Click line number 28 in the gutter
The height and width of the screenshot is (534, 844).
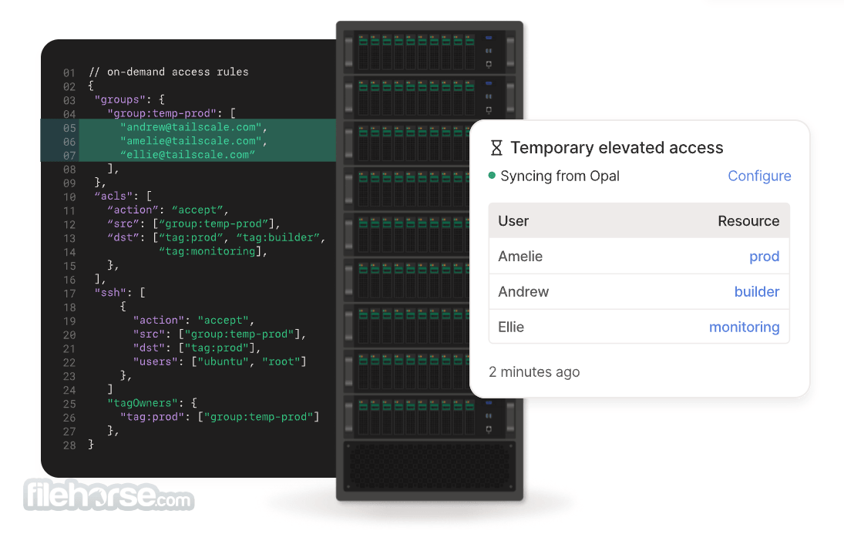69,445
